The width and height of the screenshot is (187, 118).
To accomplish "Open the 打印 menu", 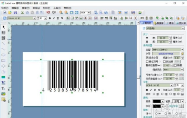I will 47,8.
